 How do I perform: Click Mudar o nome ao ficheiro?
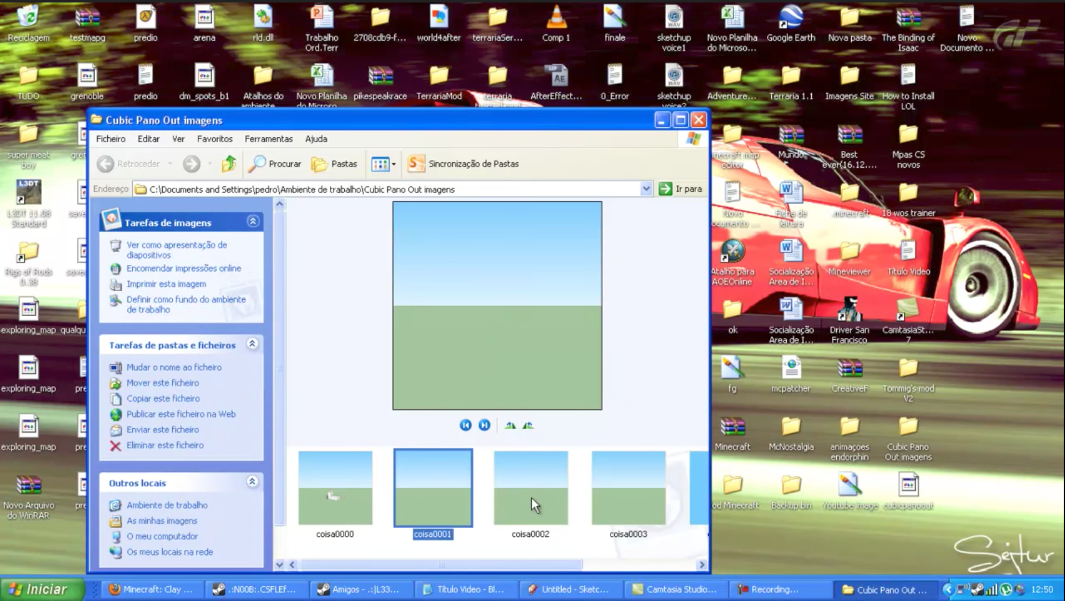[x=174, y=368]
